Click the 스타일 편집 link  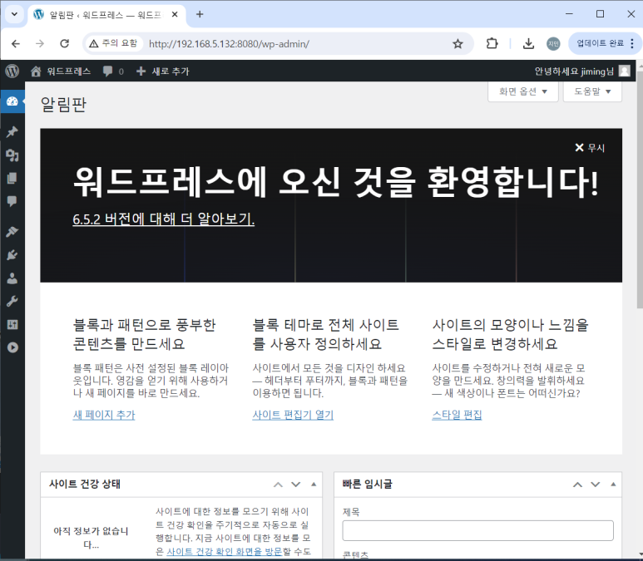(457, 415)
